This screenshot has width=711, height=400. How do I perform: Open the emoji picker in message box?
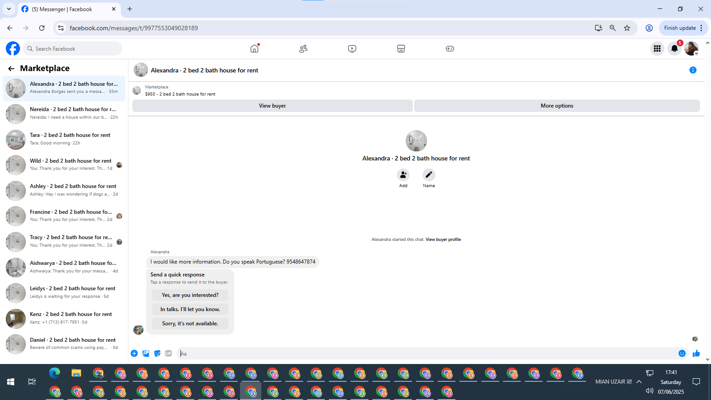point(682,353)
